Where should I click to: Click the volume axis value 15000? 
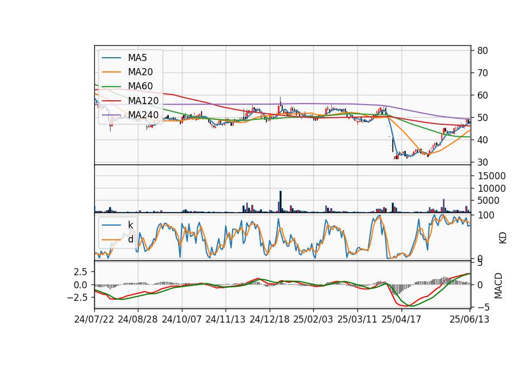tap(491, 176)
